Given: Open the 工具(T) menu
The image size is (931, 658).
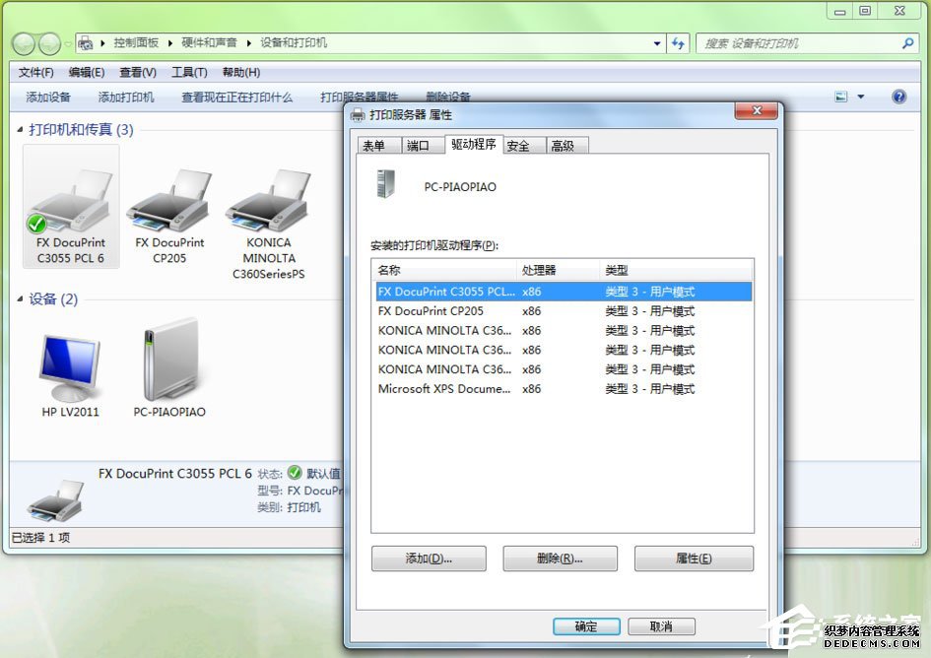Looking at the screenshot, I should (x=189, y=73).
